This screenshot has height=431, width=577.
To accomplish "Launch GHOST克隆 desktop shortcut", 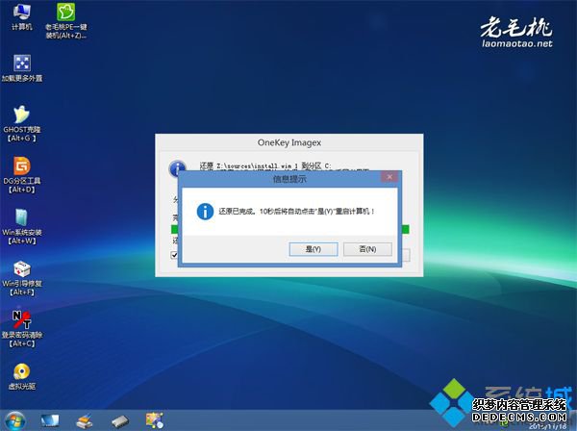I will click(22, 124).
